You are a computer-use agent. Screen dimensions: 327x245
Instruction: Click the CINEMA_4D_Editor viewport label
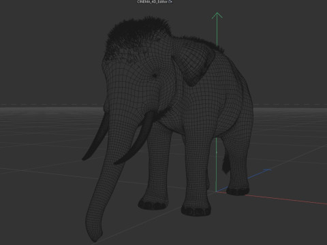(x=153, y=1)
